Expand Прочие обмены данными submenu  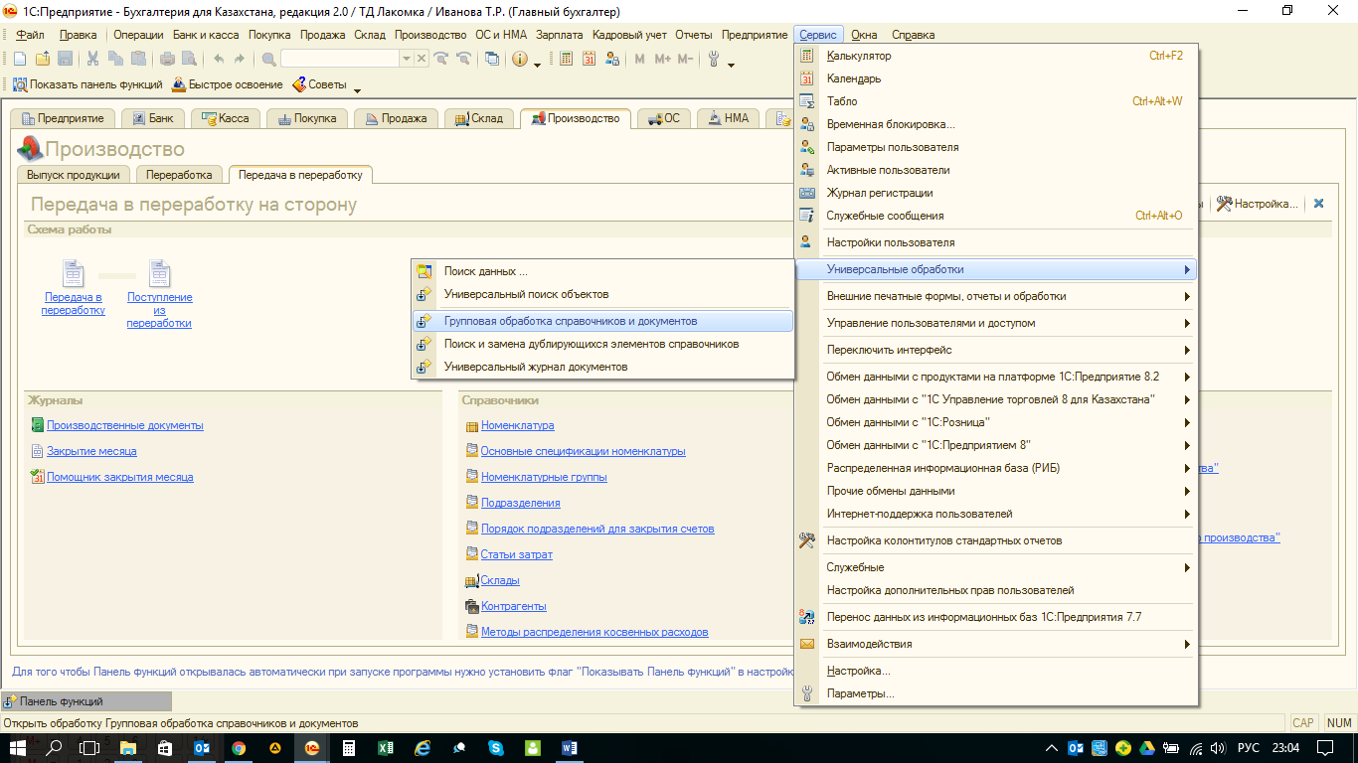pos(995,491)
